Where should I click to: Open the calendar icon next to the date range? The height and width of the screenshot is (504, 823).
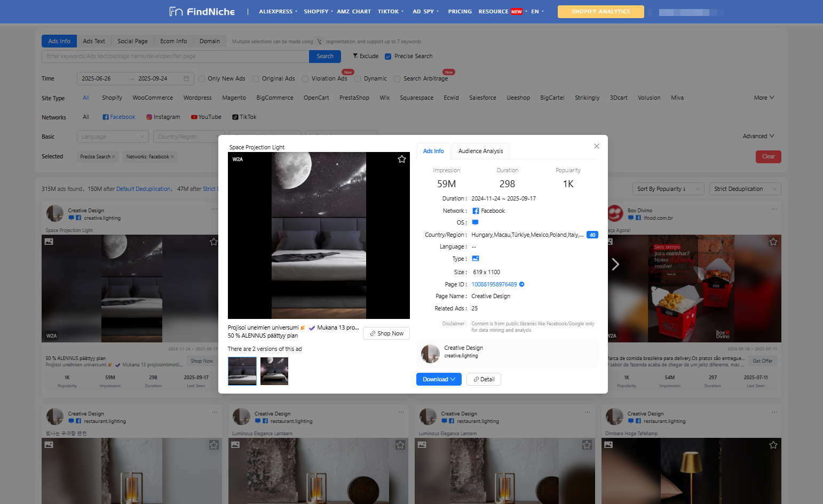click(x=185, y=78)
